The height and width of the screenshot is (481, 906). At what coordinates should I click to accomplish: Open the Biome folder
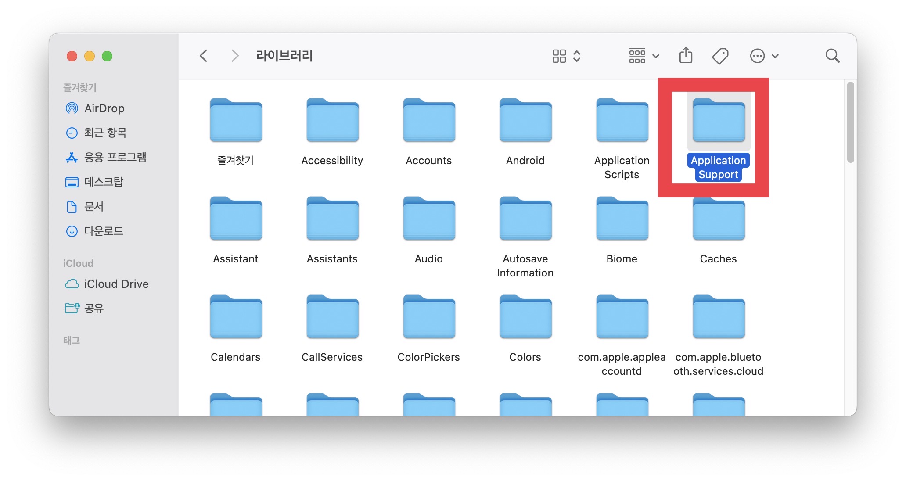(622, 219)
